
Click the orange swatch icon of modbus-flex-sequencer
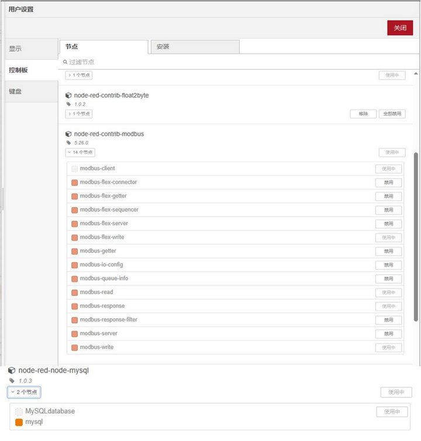pos(74,210)
